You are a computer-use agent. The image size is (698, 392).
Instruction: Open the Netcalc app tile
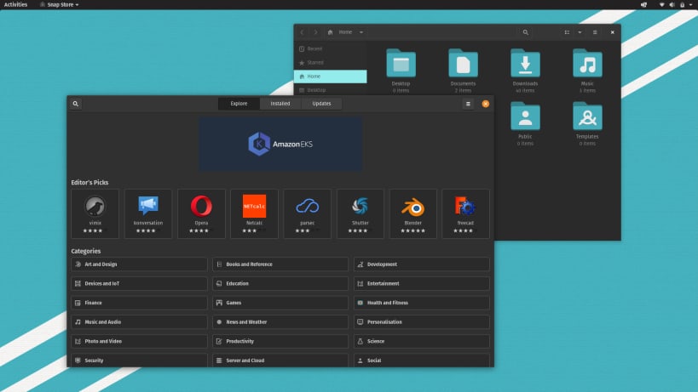click(x=254, y=214)
